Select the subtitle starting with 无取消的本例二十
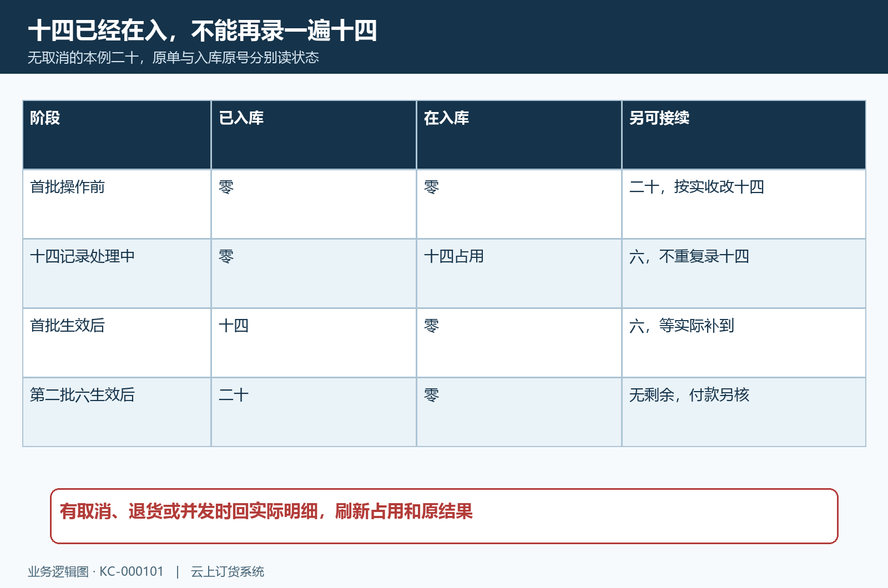This screenshot has height=588, width=888. coord(173,58)
